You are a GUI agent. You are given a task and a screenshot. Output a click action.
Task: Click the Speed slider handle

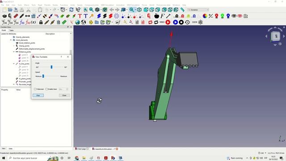tap(43, 76)
